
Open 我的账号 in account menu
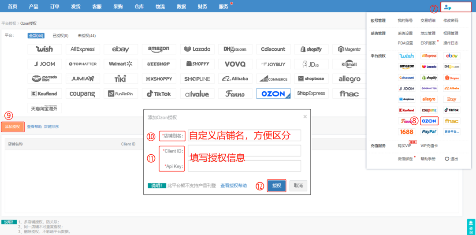[405, 21]
